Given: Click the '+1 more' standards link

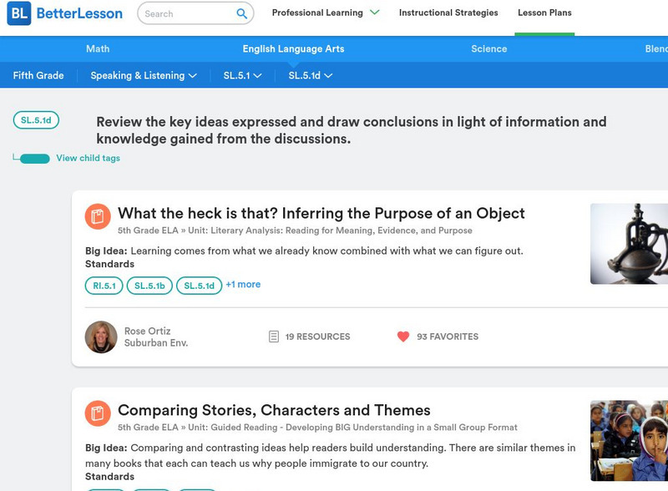Looking at the screenshot, I should [x=243, y=285].
